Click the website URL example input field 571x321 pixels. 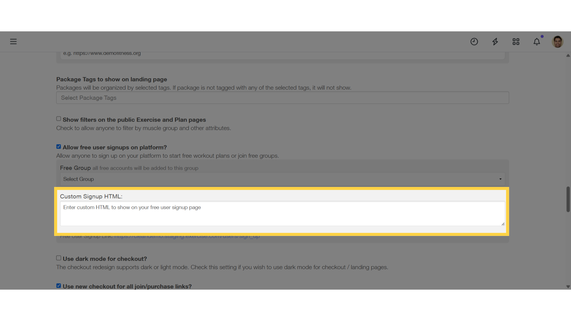[283, 55]
